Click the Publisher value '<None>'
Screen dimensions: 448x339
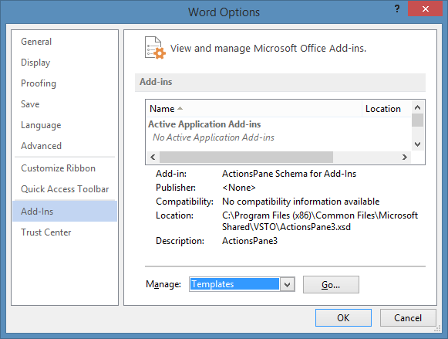239,188
